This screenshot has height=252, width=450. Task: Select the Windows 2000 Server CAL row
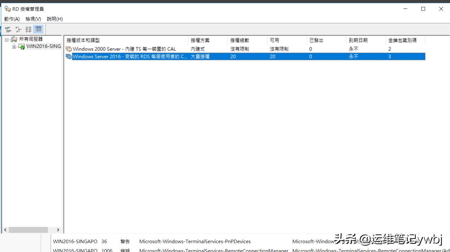point(126,49)
